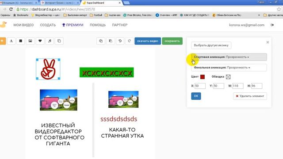Open the Free Bitcoins bookmark

[138, 15]
